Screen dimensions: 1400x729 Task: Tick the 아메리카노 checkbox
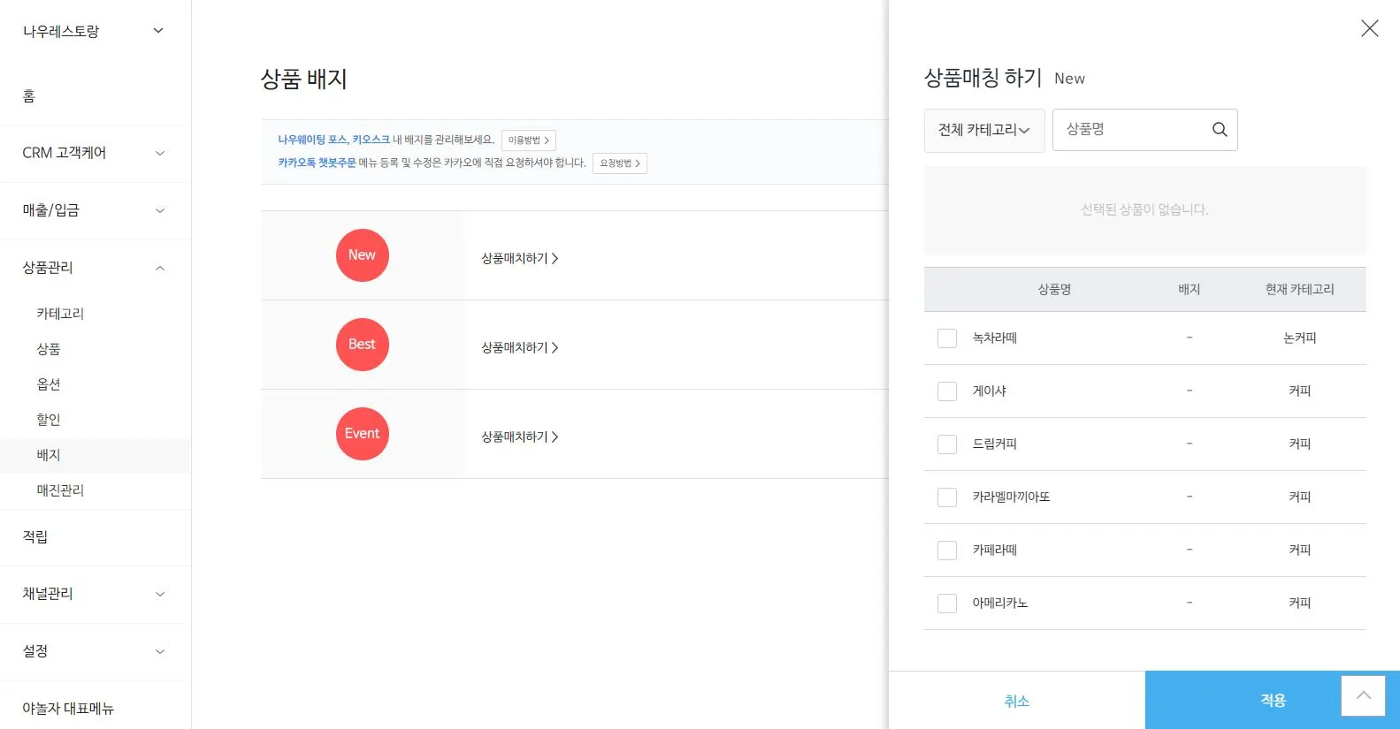point(947,604)
